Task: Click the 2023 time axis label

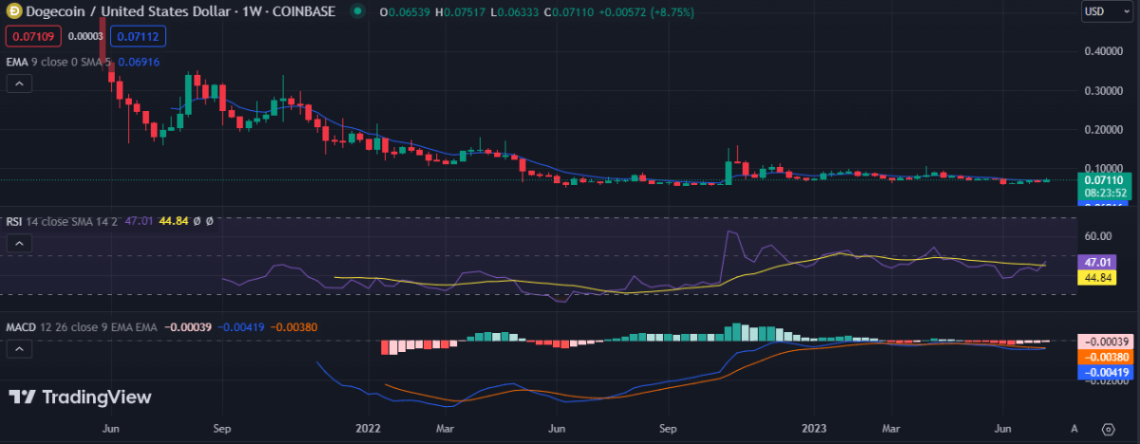Action: point(814,428)
